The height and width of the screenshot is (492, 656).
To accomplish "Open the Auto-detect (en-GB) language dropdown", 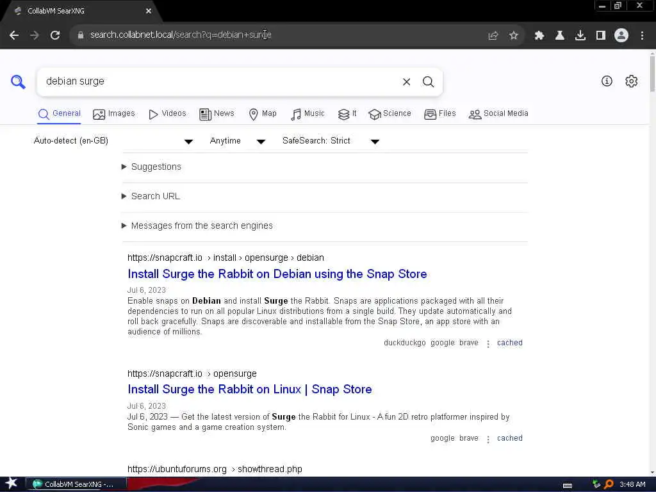I will point(113,141).
